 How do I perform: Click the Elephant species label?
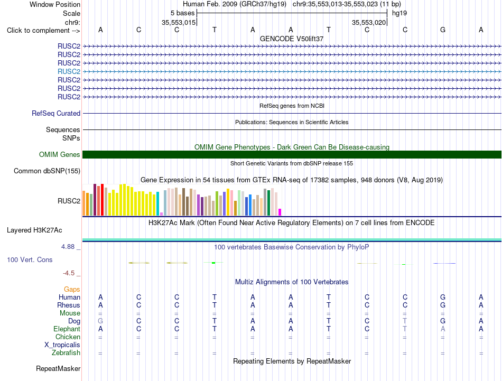(x=67, y=329)
